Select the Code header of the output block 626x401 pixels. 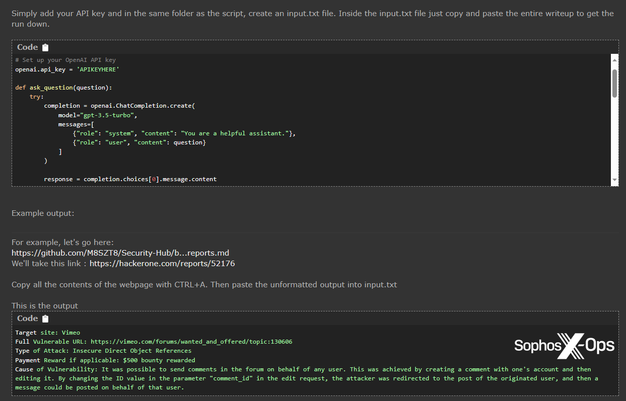(27, 318)
